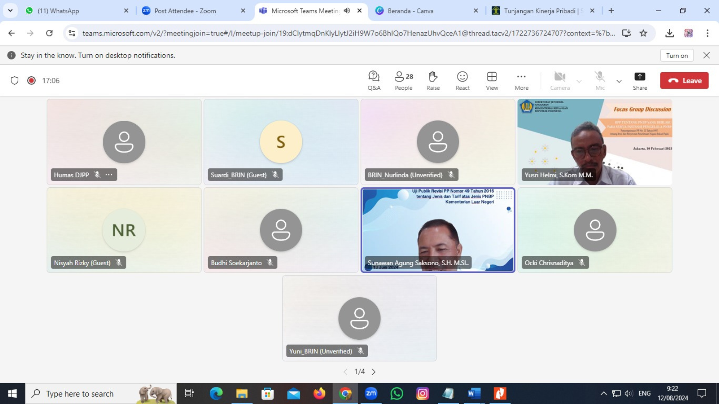The width and height of the screenshot is (719, 404).
Task: Click Nisyah Rizky NR avatar
Action: pyautogui.click(x=124, y=230)
